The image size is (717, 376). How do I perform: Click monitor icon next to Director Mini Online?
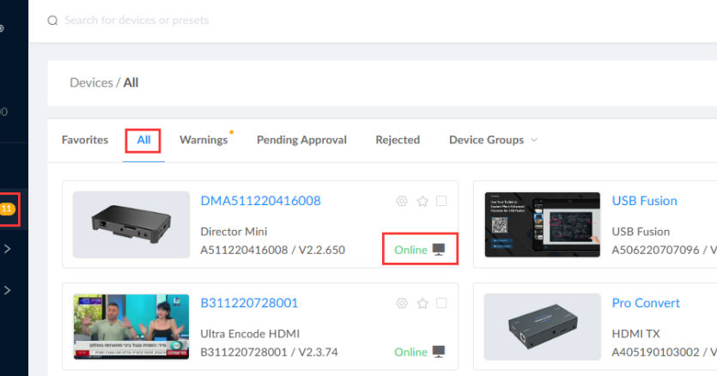click(439, 250)
